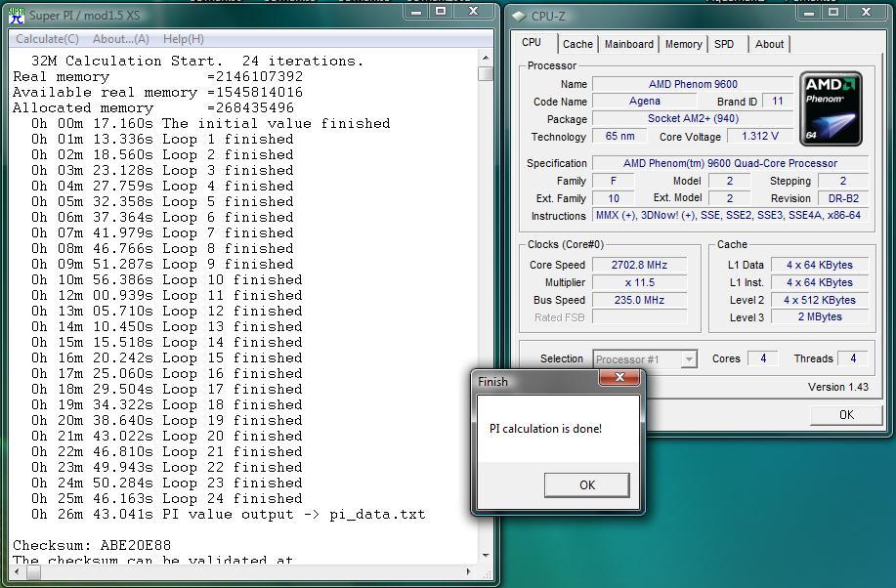Click the AMD Phenom processor logo
Screen dimensions: 896x588
[x=831, y=108]
